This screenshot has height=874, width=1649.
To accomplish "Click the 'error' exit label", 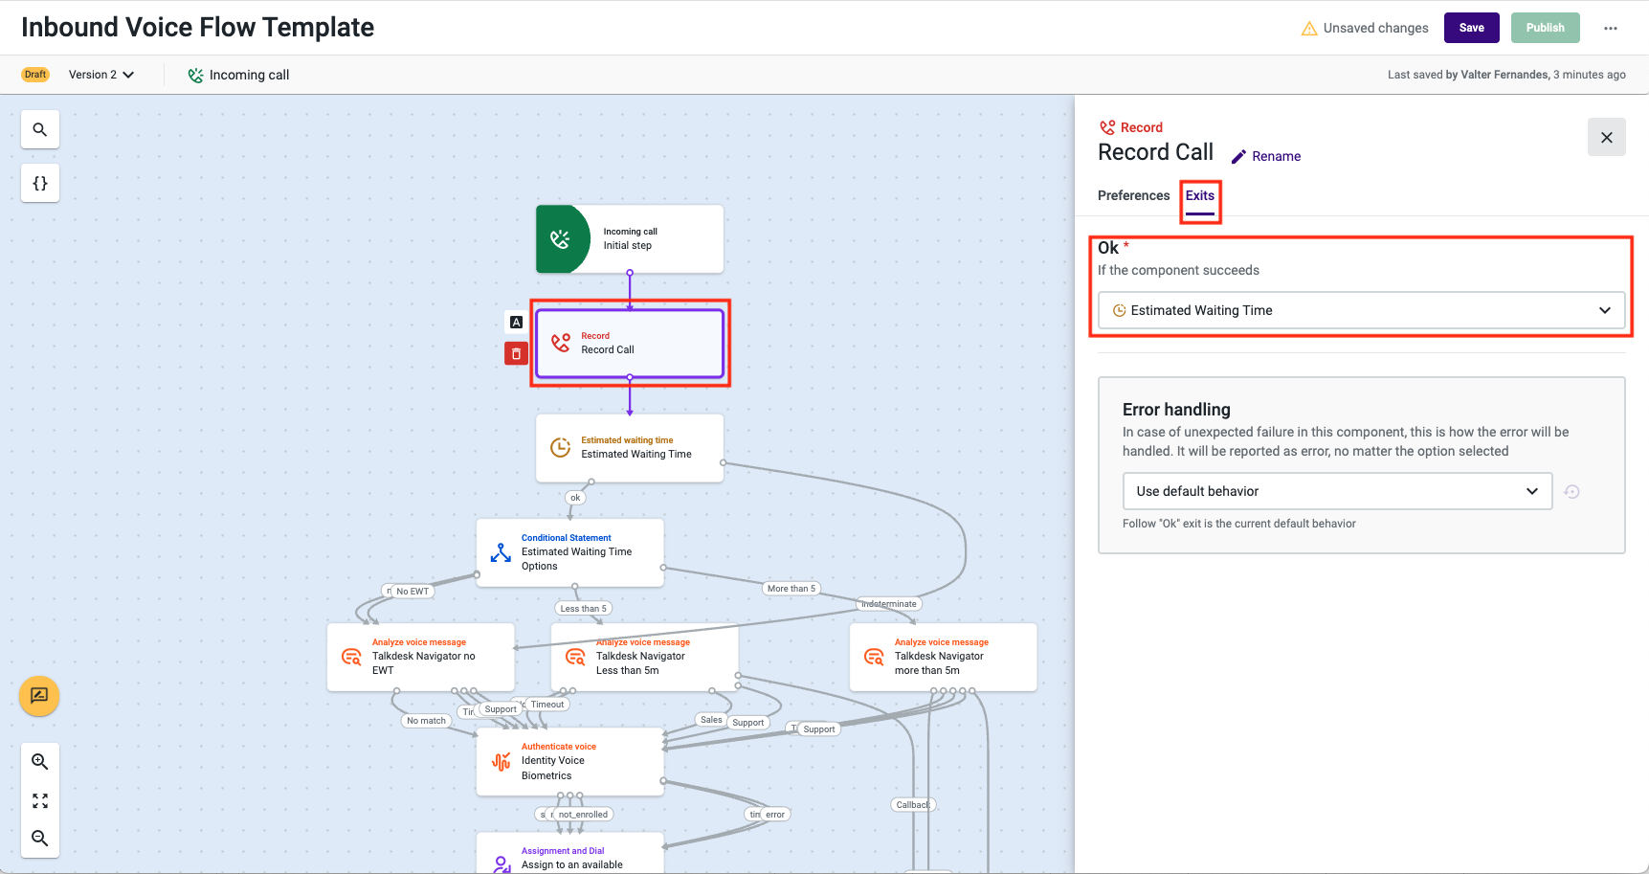I will click(x=775, y=815).
